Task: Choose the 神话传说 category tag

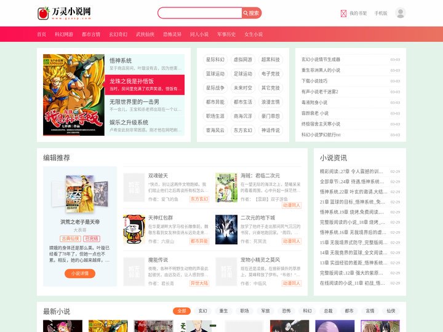Action: click(270, 130)
